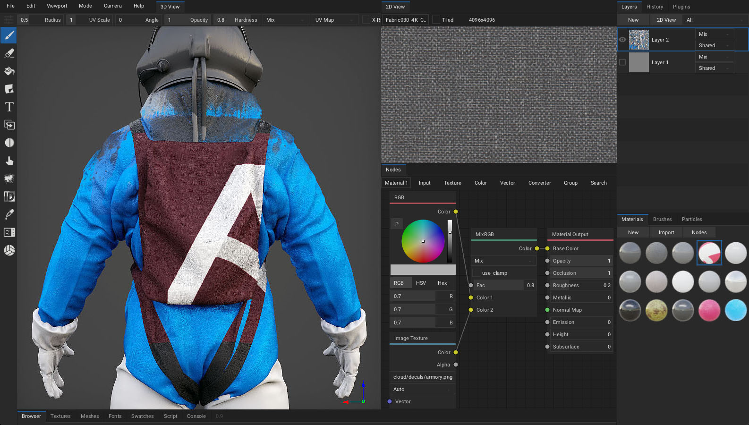
Task: Select the eyedropper Picker tool
Action: click(x=9, y=214)
